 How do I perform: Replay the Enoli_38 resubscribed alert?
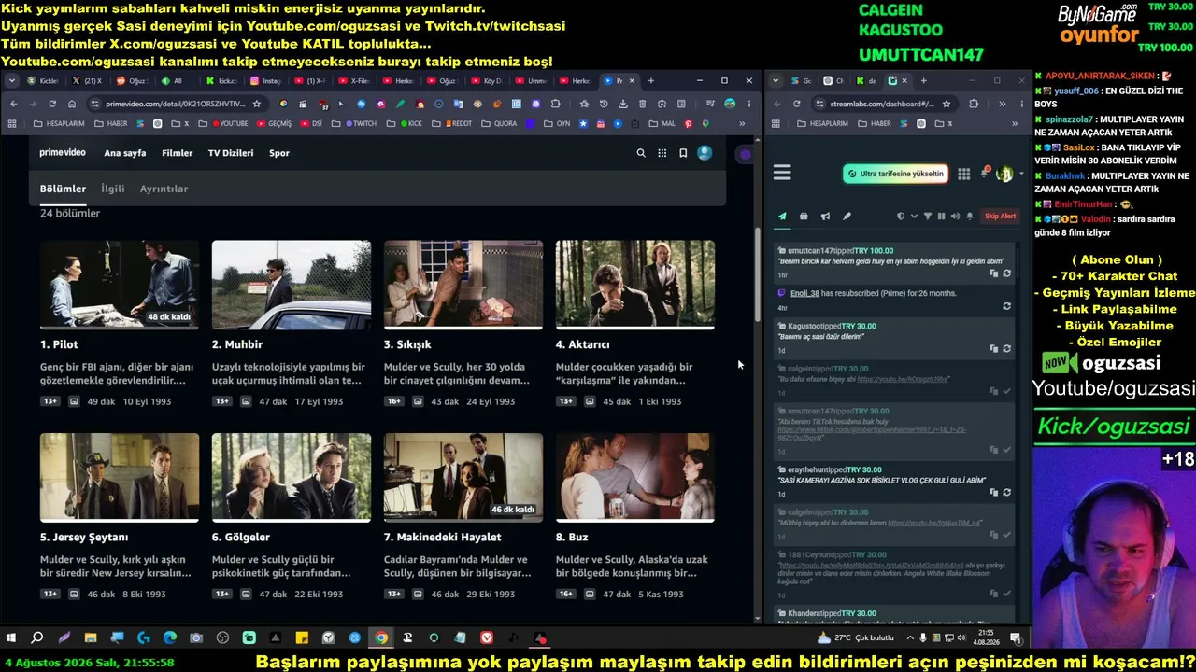coord(1006,306)
